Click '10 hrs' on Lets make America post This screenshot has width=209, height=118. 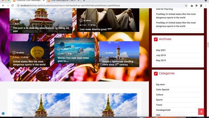point(93,25)
